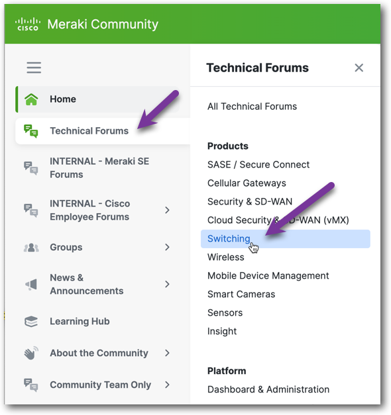The width and height of the screenshot is (391, 415).
Task: Click the Cisco logo in header
Action: tap(28, 24)
